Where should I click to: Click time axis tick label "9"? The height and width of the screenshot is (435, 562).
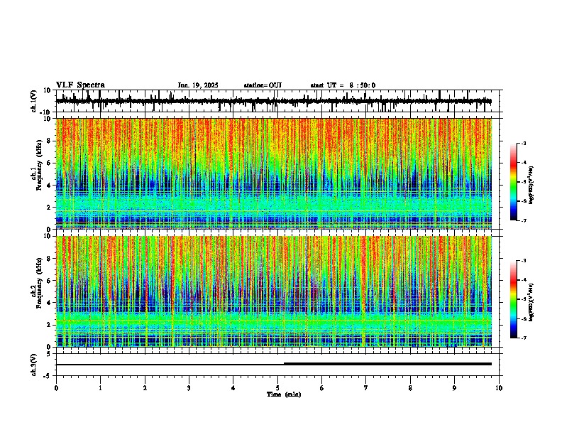(454, 388)
